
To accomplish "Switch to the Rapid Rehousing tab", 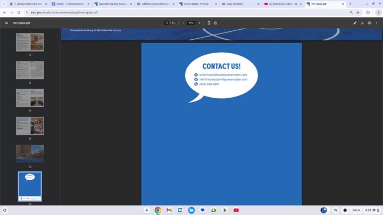I will (x=113, y=4).
